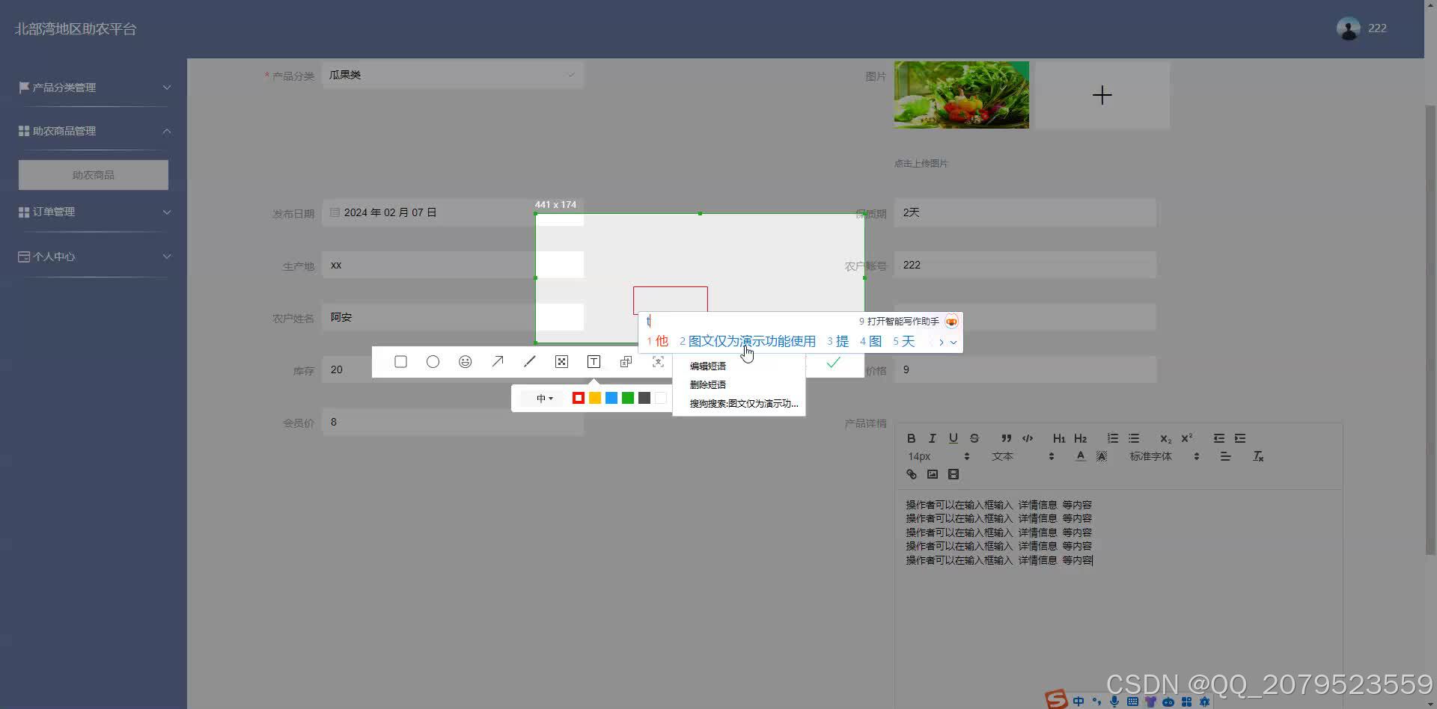Confirm screenshot with green checkmark
1437x709 pixels.
coord(833,362)
